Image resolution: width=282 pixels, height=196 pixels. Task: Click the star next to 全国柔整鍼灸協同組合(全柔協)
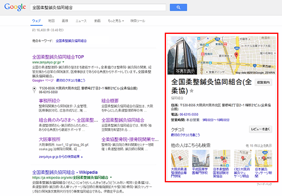pos(191,91)
